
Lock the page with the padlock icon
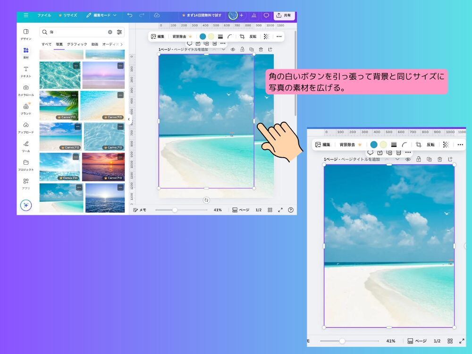241,49
